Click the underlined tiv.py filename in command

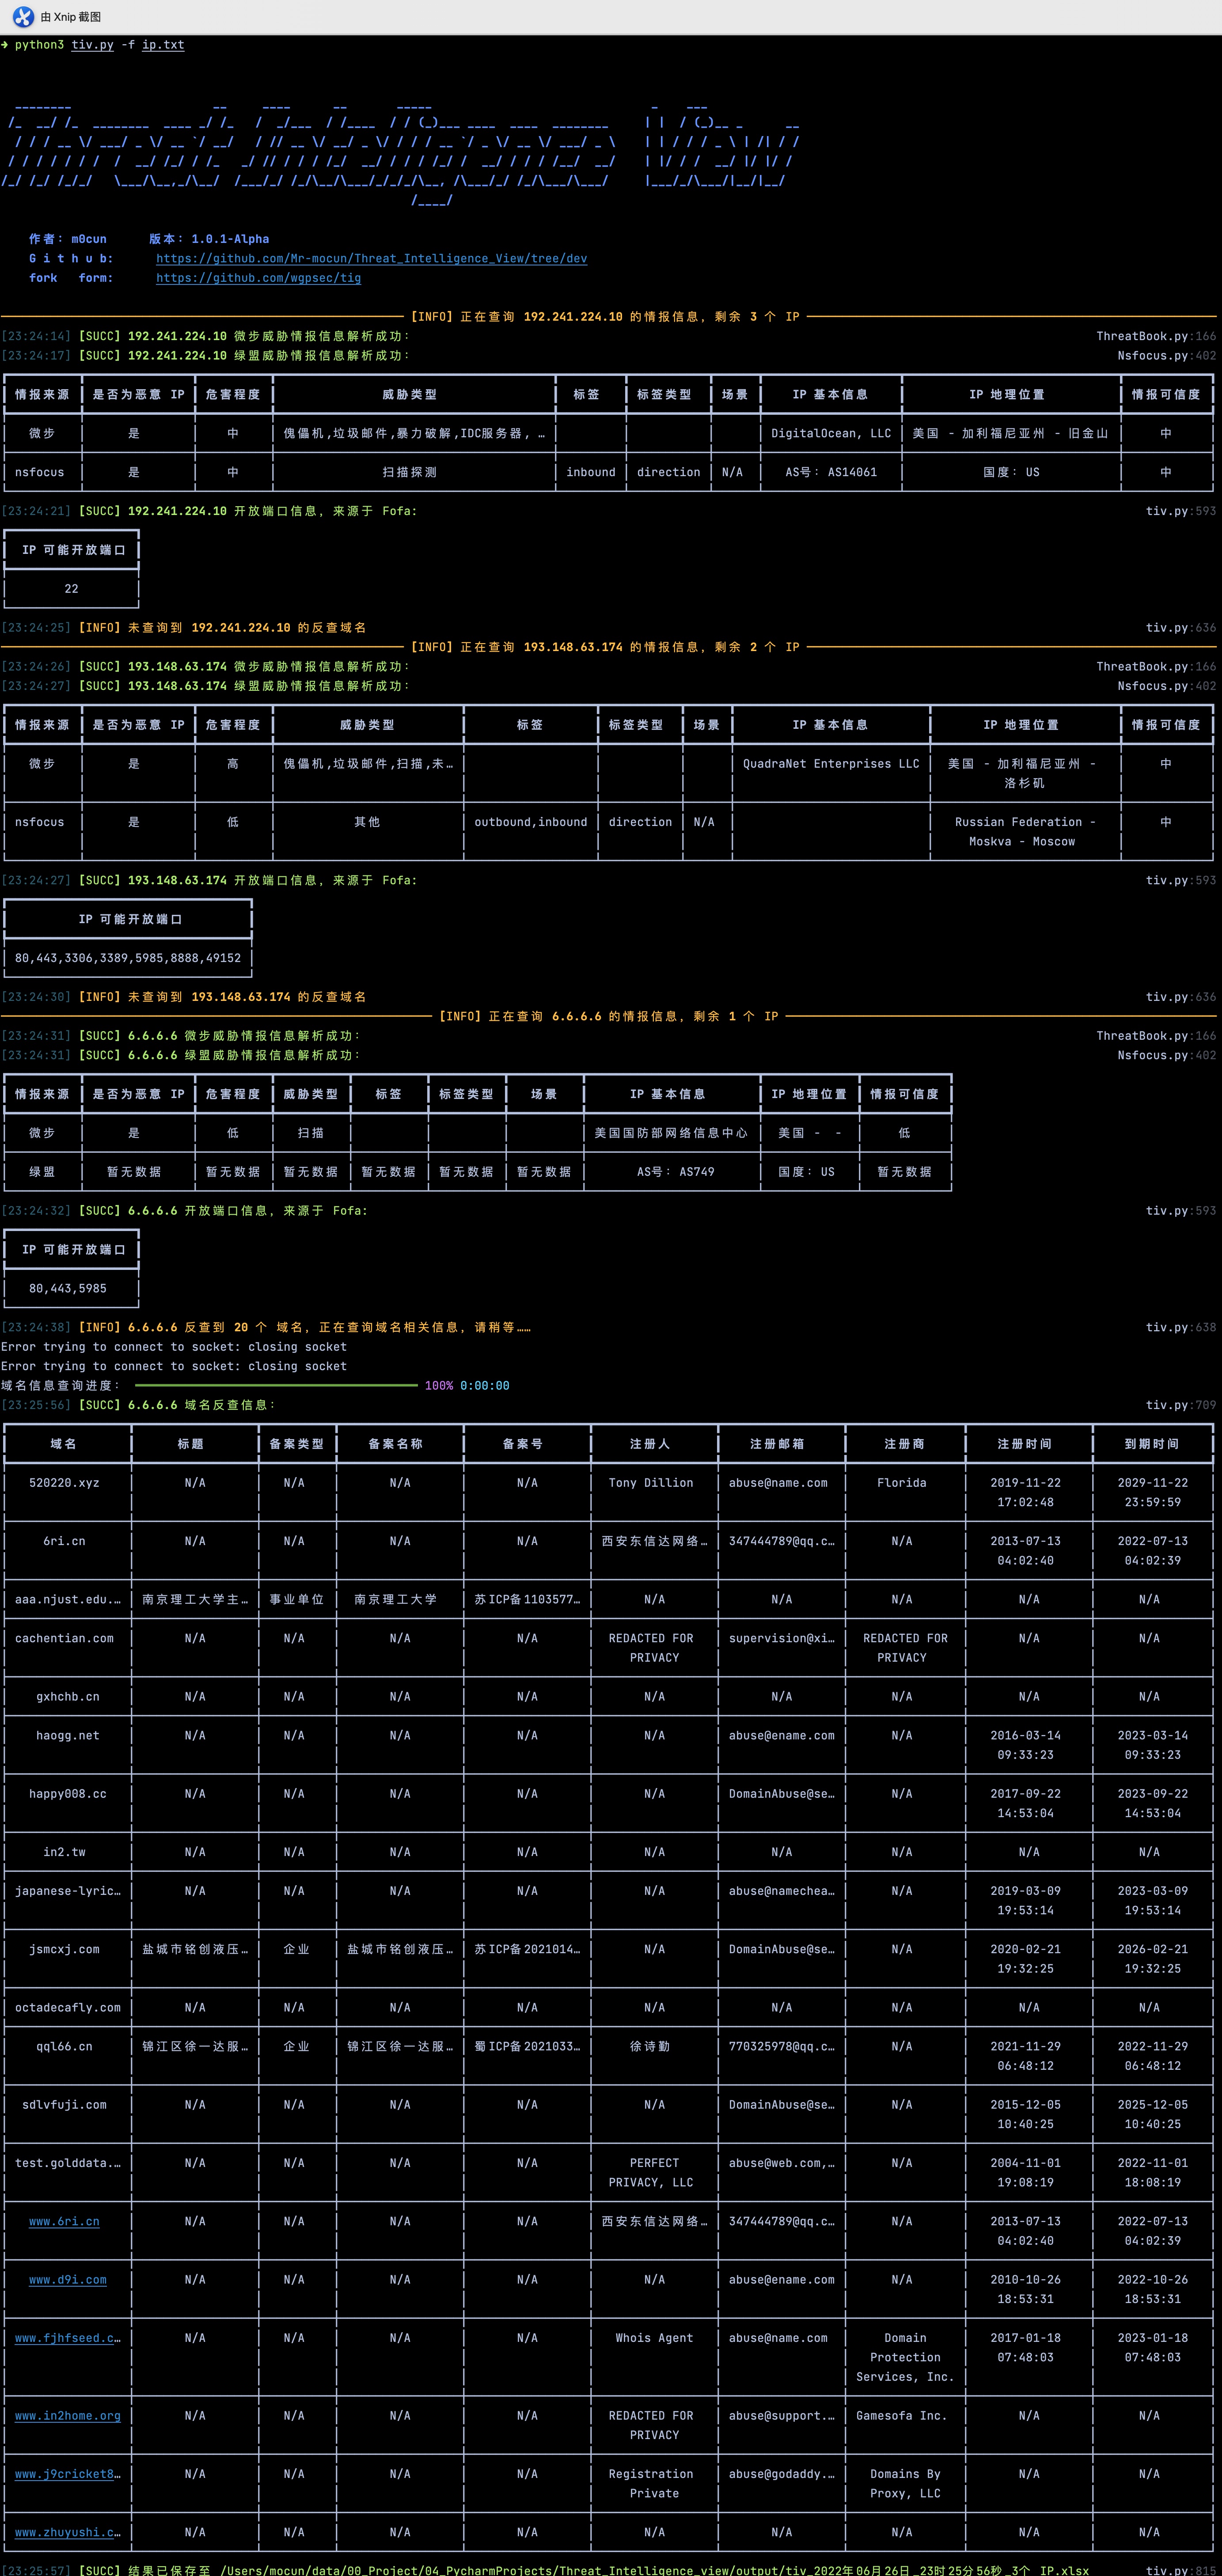(x=92, y=45)
